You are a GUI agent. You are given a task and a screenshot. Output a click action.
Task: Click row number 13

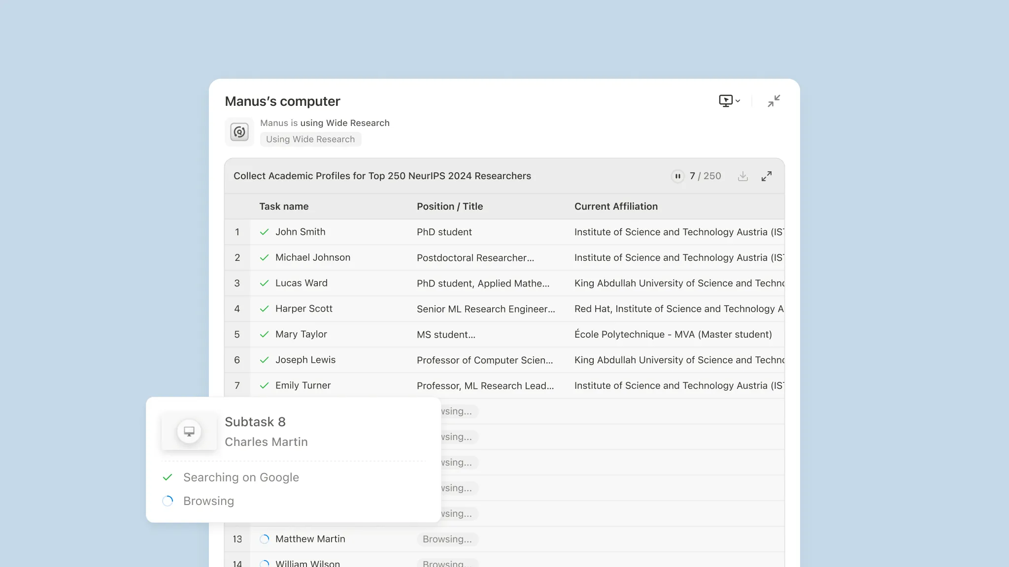coord(237,539)
